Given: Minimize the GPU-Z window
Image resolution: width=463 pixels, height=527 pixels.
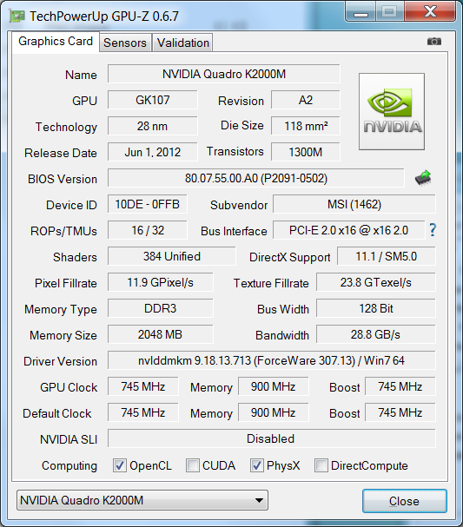Looking at the screenshot, I should coord(360,12).
